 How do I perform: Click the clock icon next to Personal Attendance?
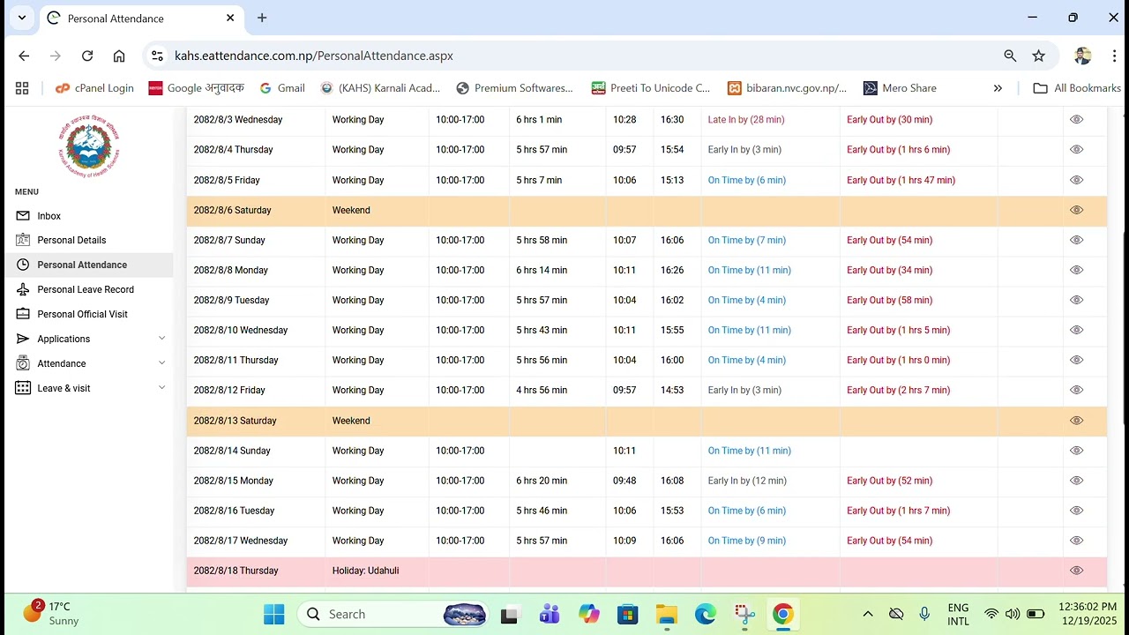[23, 265]
